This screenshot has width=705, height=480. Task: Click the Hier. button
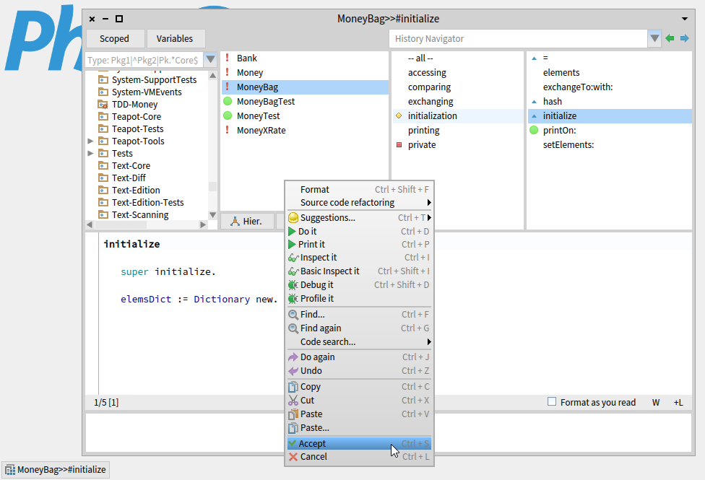(x=247, y=221)
